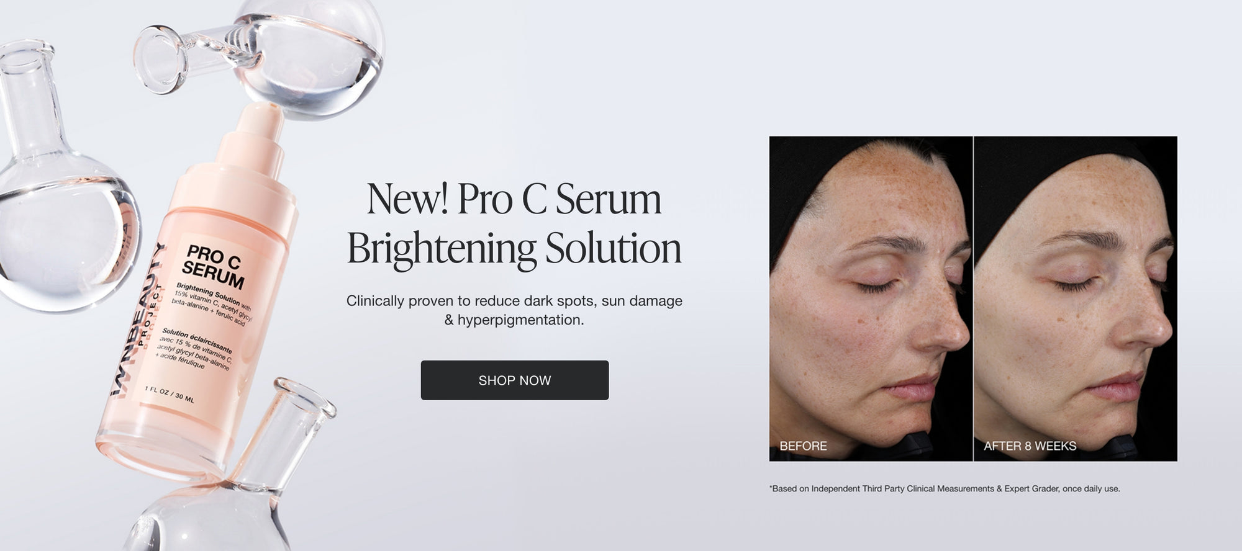
Task: Open the AFTER 8 WEEKS face photo
Action: 1076,298
